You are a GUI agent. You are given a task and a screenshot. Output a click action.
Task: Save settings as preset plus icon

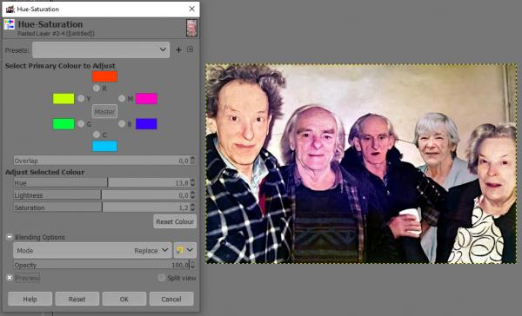pos(178,49)
